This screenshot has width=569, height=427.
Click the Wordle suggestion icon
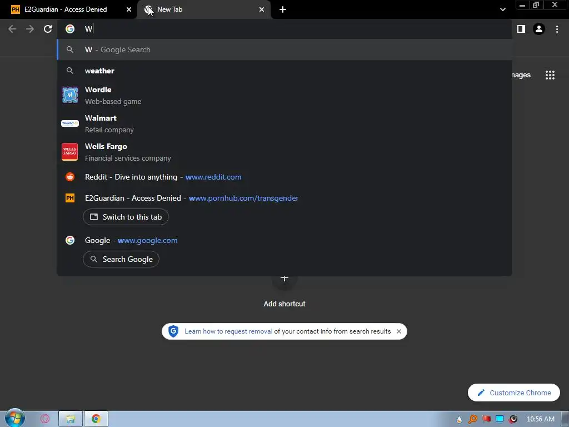tap(70, 95)
